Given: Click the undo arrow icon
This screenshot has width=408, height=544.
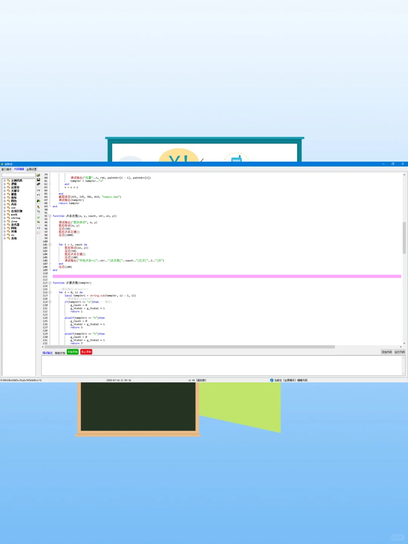Looking at the screenshot, I should [x=39, y=195].
